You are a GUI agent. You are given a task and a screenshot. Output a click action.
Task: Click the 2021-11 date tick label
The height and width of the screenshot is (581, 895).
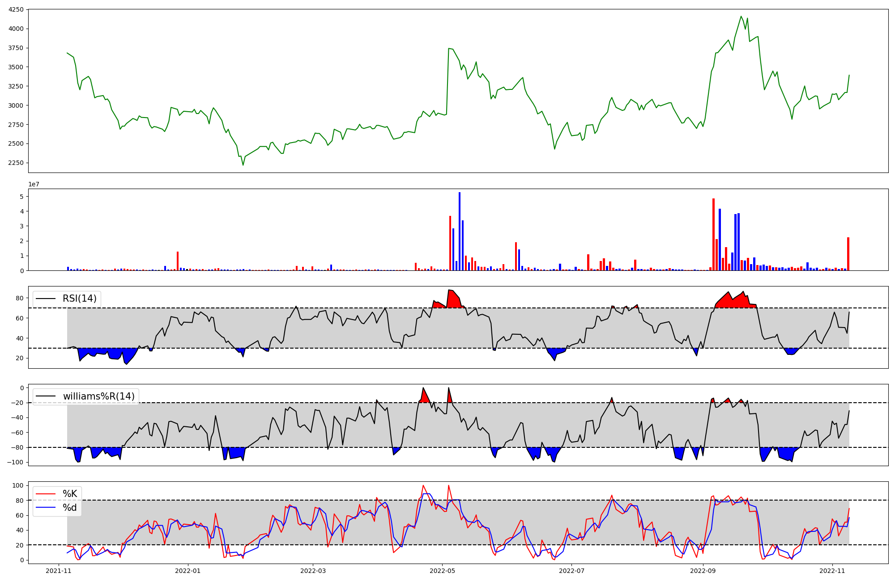pyautogui.click(x=59, y=571)
